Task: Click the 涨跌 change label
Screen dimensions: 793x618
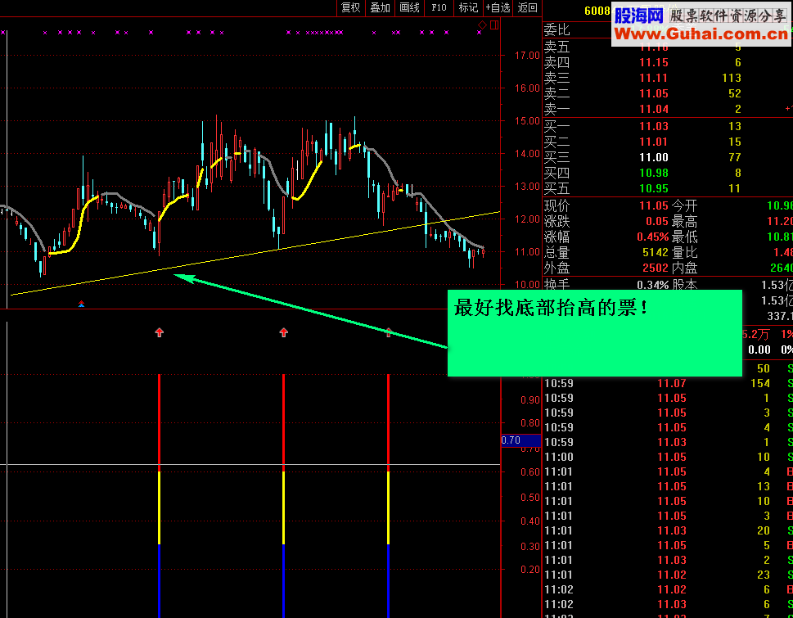Action: pyautogui.click(x=556, y=222)
